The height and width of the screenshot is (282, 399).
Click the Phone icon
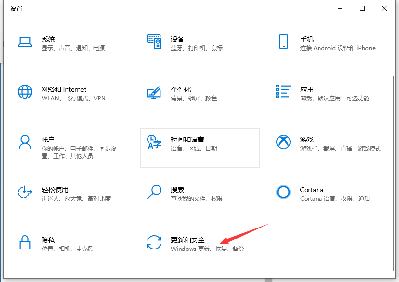[x=283, y=42]
